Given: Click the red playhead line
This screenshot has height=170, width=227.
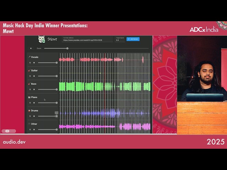Looking at the screenshot, I should pos(105,93).
